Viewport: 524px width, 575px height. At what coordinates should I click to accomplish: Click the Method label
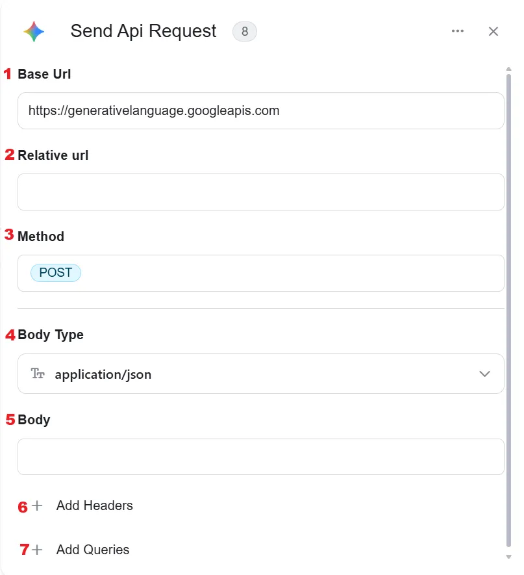[x=41, y=236]
